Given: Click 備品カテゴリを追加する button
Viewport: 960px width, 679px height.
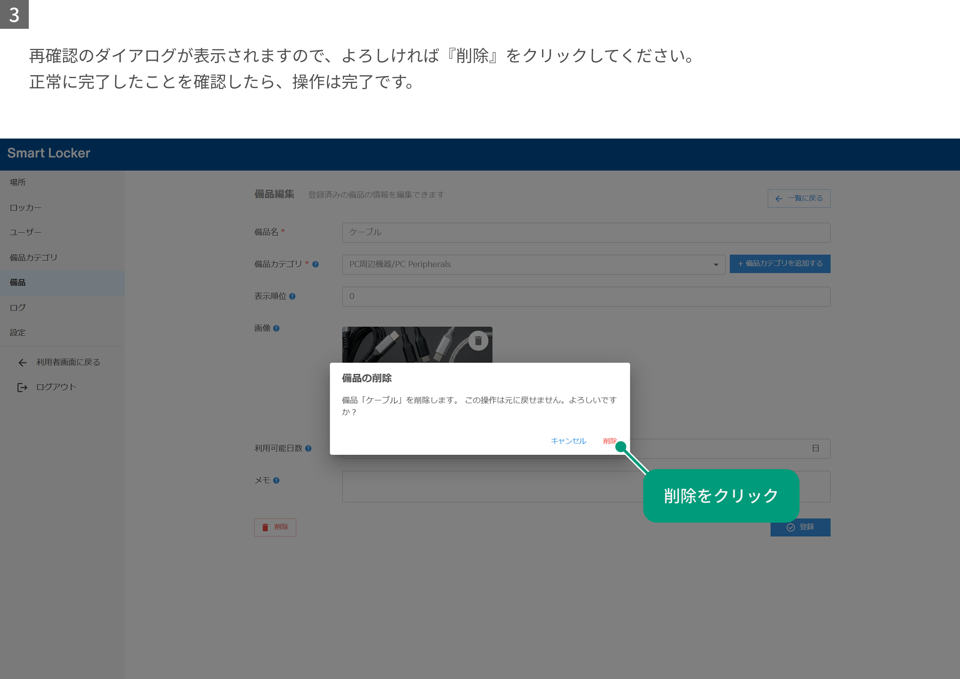Looking at the screenshot, I should [x=780, y=264].
